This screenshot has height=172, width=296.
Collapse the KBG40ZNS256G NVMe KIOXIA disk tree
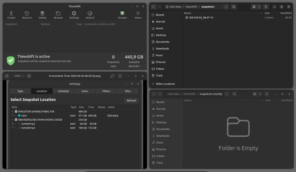pyautogui.click(x=13, y=120)
